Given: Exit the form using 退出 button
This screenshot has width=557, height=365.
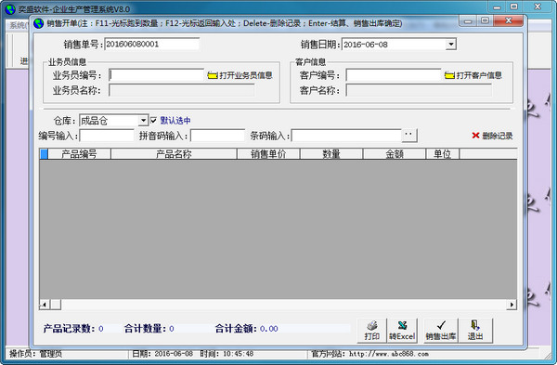Looking at the screenshot, I should point(475,331).
